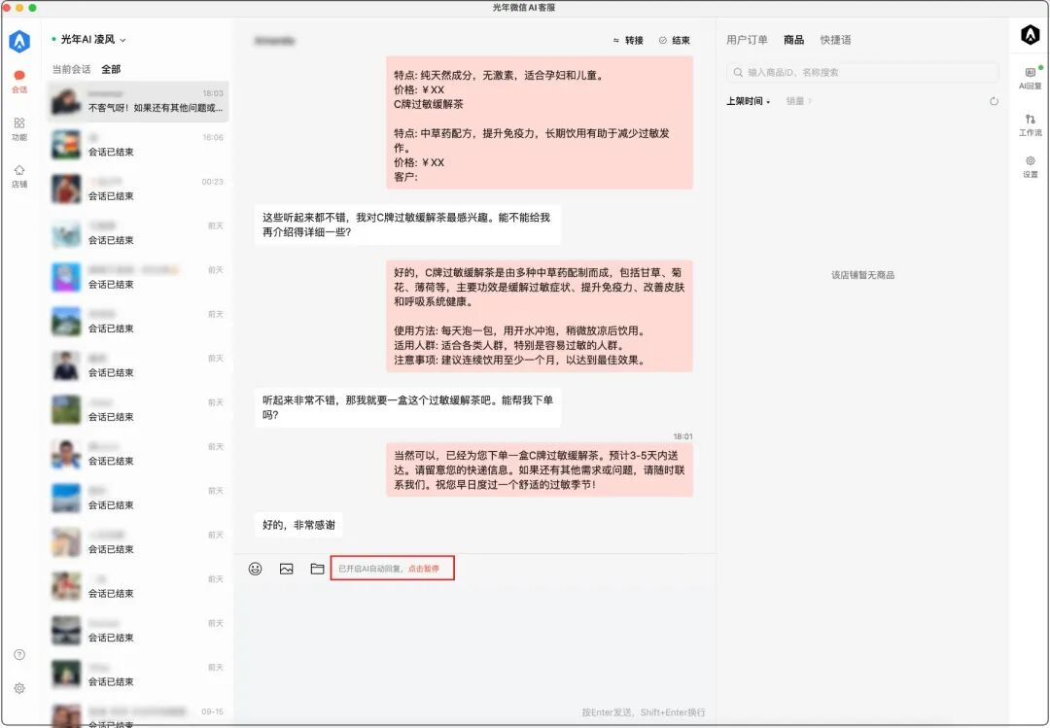Click the reply starting 当然可以，已经为您下单
This screenshot has height=728, width=1050.
(539, 470)
